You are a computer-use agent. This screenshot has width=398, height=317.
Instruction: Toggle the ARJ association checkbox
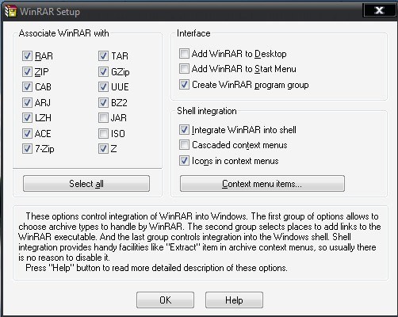tap(27, 102)
